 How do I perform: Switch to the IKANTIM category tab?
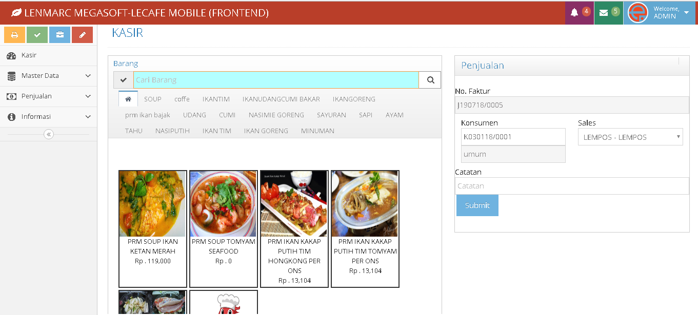coord(216,99)
